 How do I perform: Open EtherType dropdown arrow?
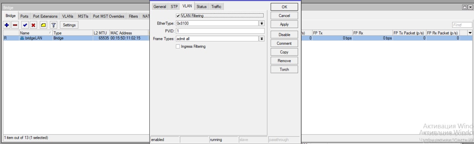262,23
